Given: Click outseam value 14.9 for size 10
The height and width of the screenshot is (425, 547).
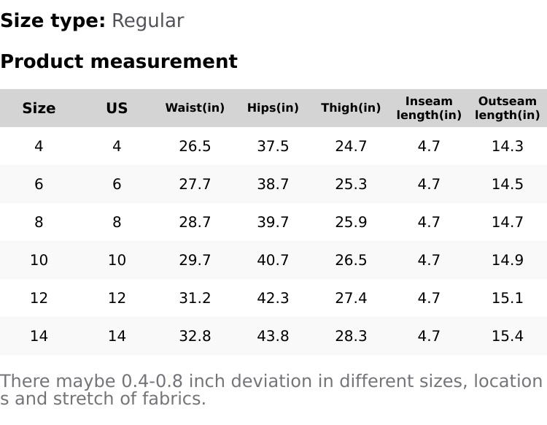Looking at the screenshot, I should click(507, 260).
